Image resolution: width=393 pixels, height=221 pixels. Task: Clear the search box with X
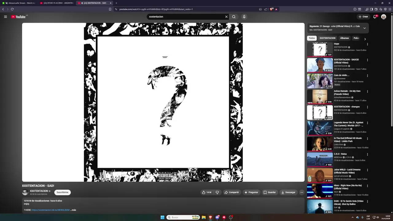click(x=227, y=17)
